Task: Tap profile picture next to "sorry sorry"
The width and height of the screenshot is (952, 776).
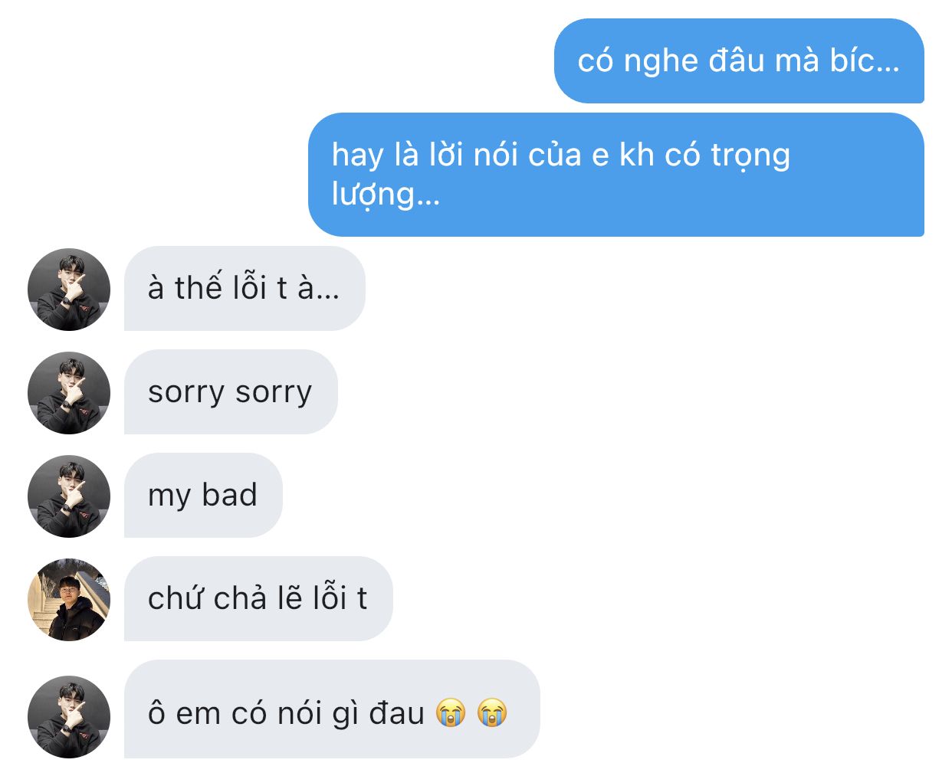Action: pyautogui.click(x=69, y=392)
